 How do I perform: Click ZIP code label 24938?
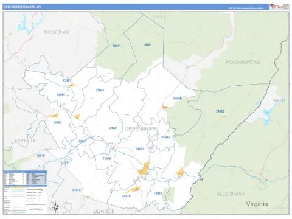coord(165,137)
